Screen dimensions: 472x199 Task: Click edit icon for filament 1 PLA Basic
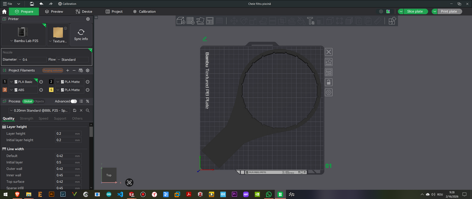[x=41, y=82]
